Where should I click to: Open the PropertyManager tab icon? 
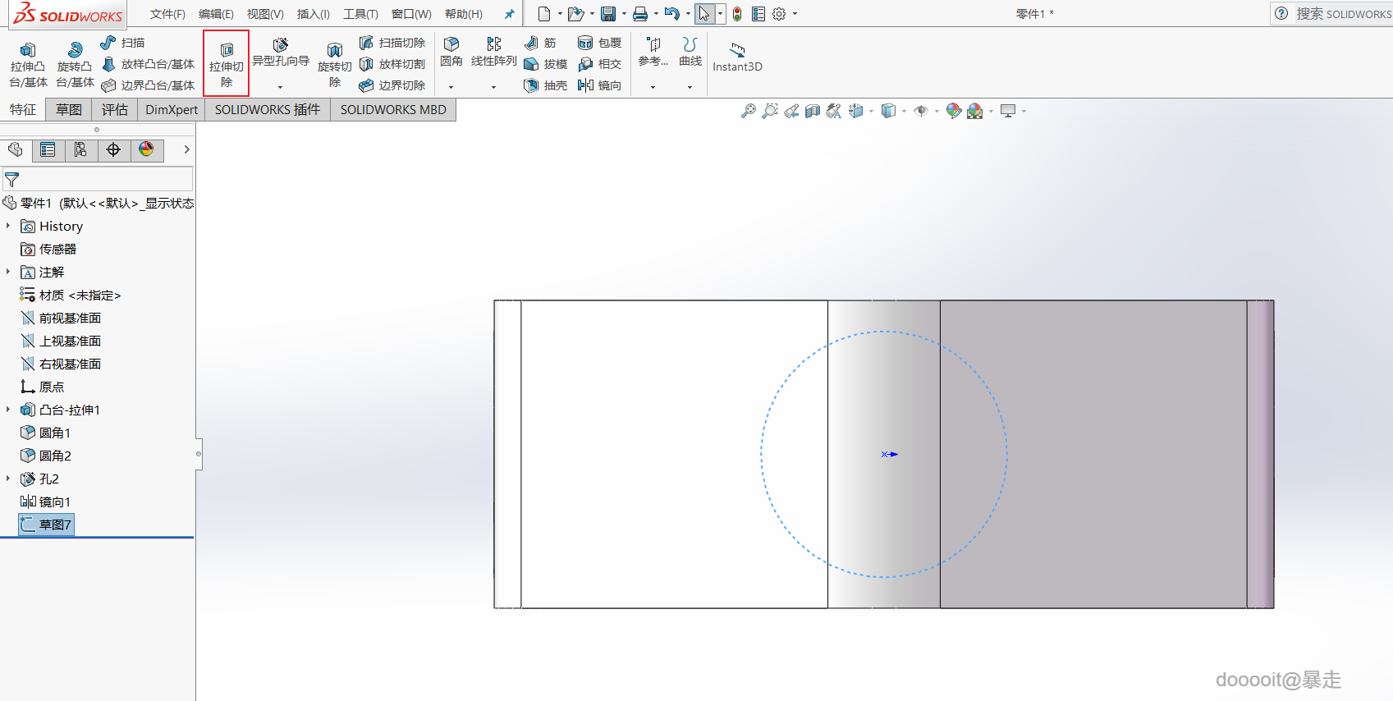coord(48,149)
